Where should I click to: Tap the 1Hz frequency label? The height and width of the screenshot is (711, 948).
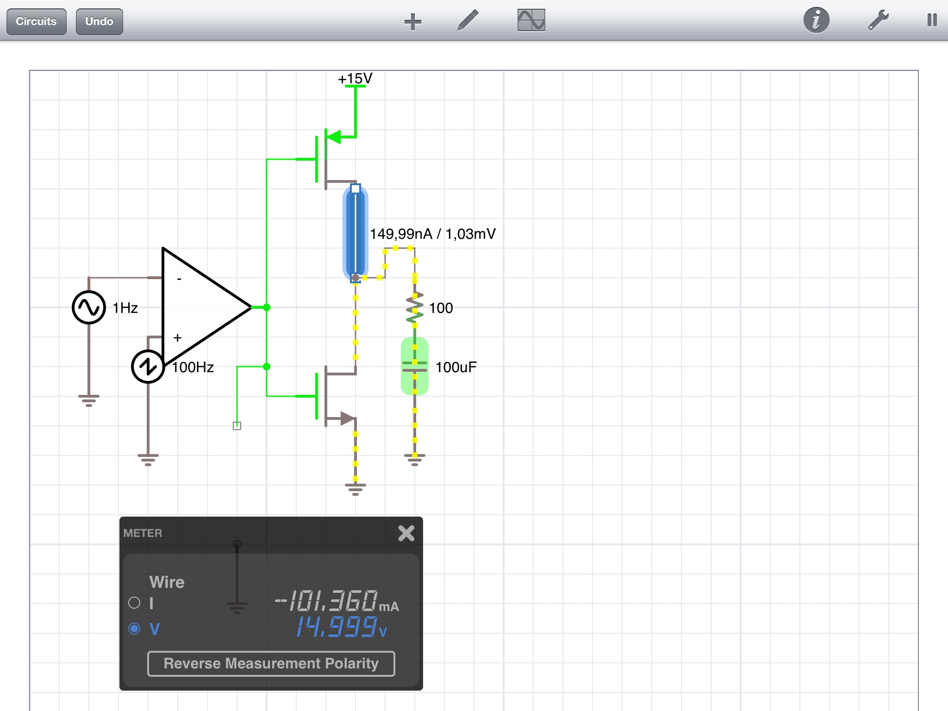125,308
